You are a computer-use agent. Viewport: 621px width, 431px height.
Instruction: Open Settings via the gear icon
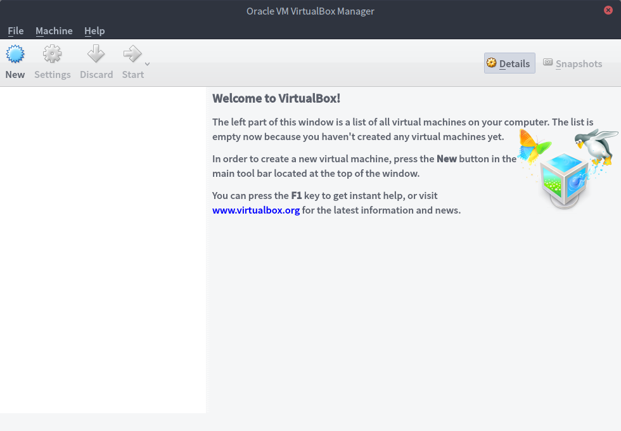52,54
